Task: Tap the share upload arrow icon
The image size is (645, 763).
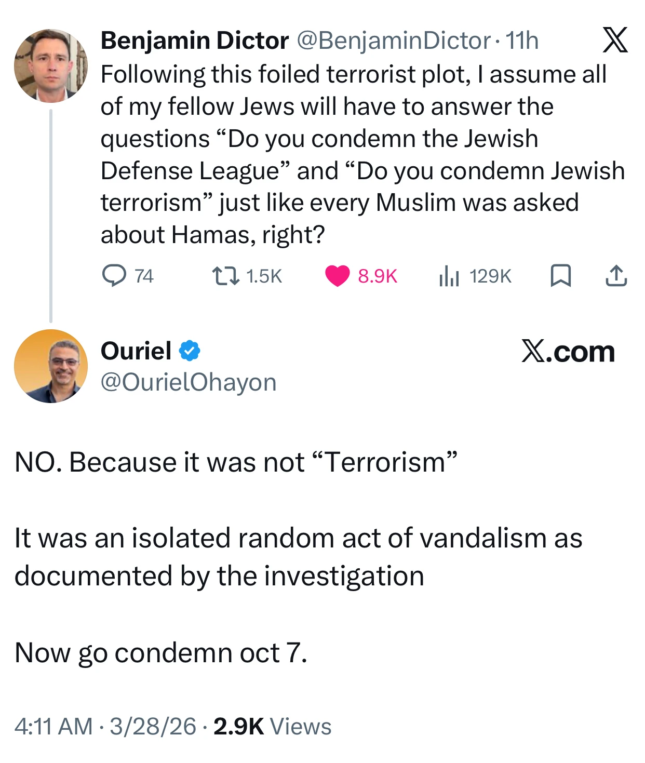Action: click(x=616, y=276)
